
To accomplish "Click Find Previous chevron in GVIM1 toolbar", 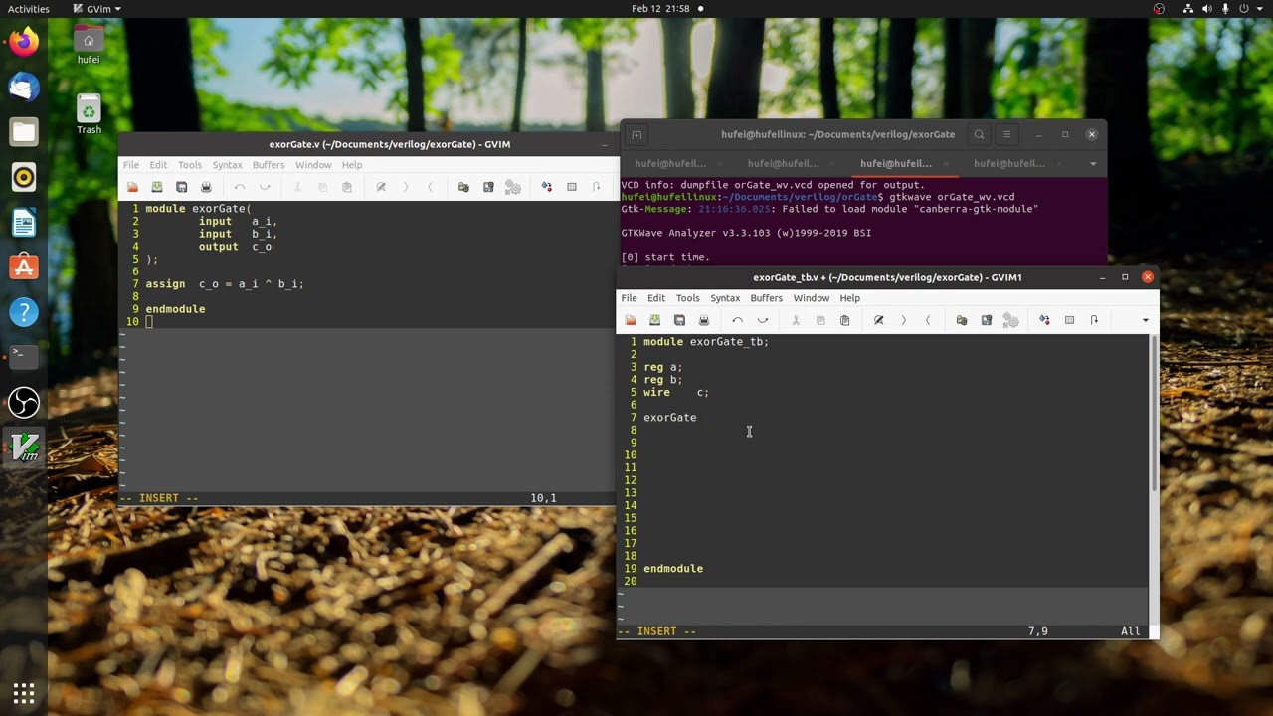I will coord(928,320).
